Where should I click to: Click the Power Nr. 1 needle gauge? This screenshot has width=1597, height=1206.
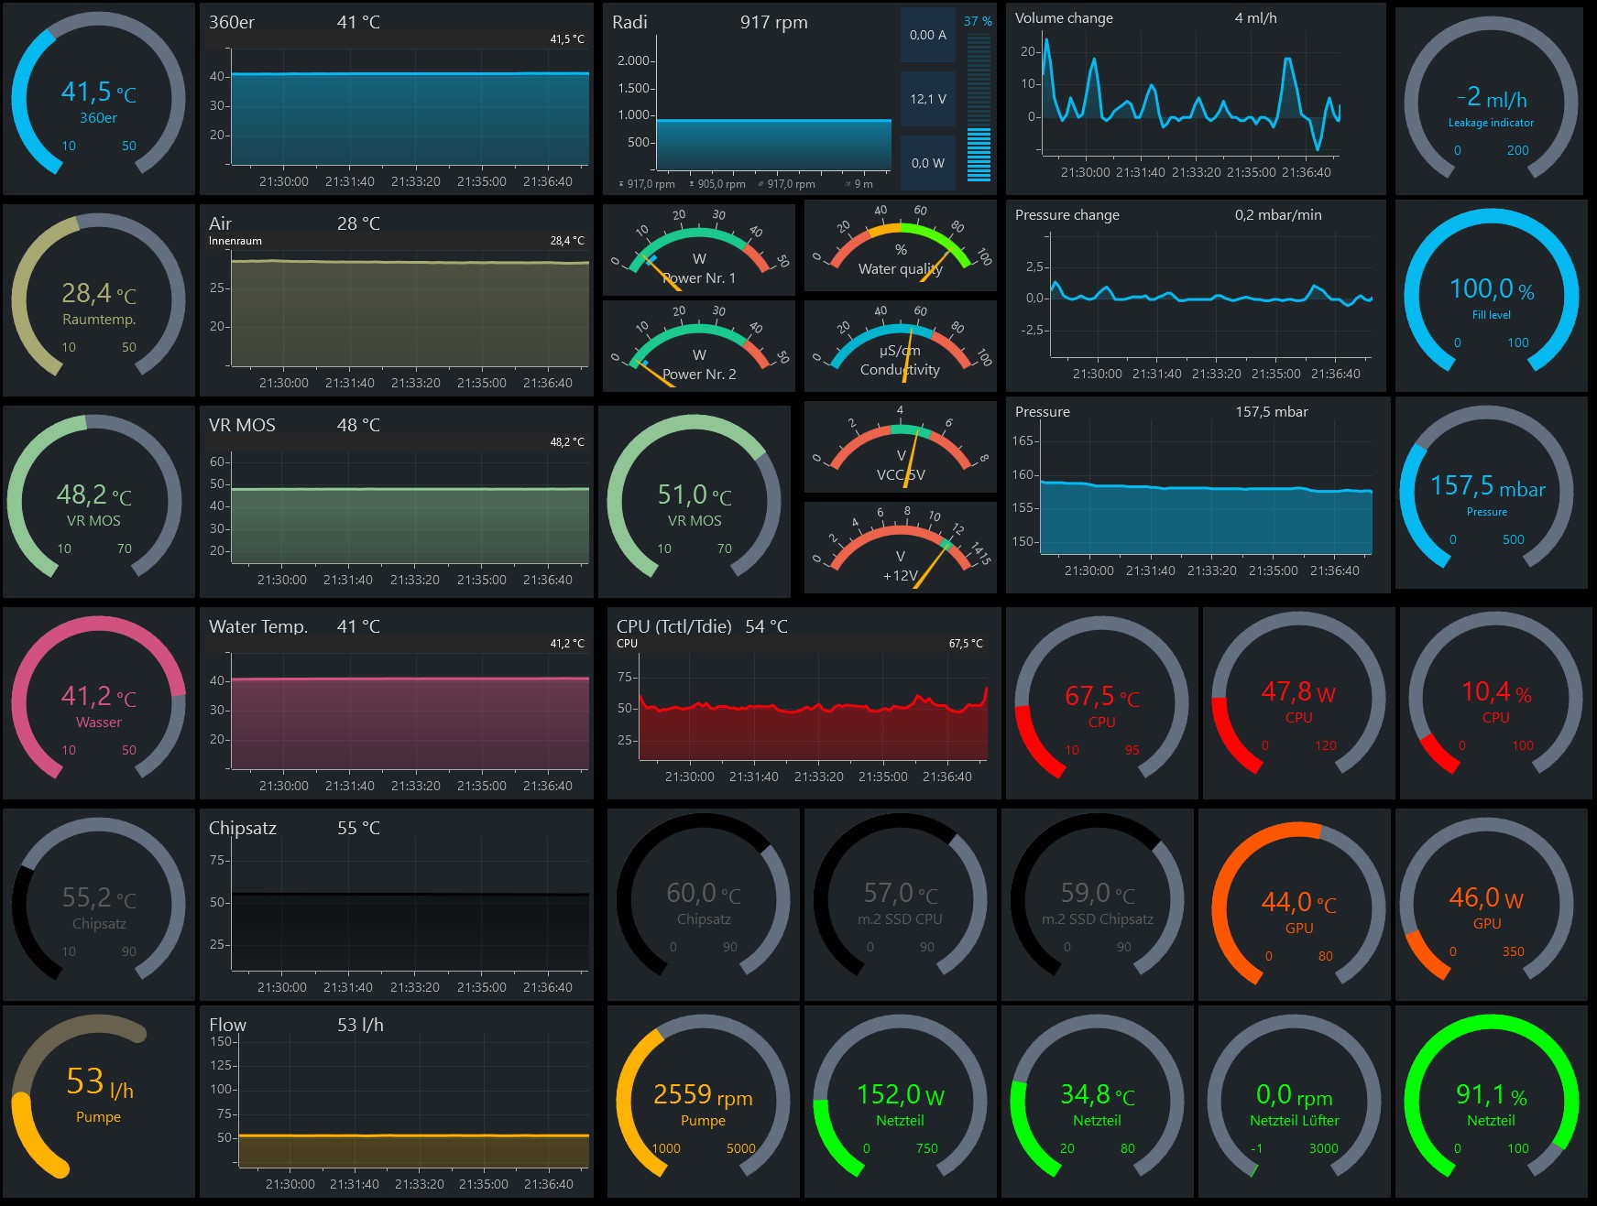[699, 249]
